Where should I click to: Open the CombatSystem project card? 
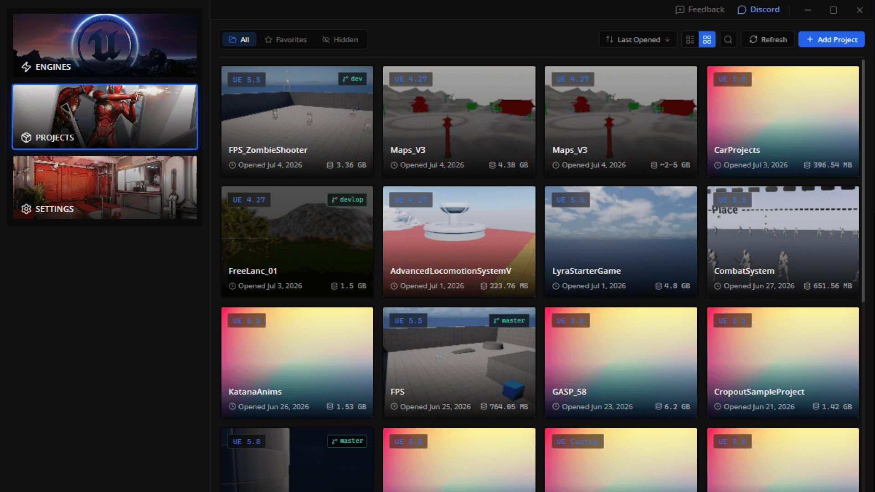coord(783,242)
